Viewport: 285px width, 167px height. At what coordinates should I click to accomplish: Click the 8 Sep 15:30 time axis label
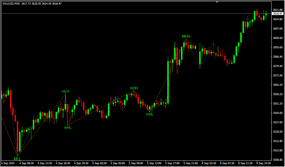(x=264, y=163)
